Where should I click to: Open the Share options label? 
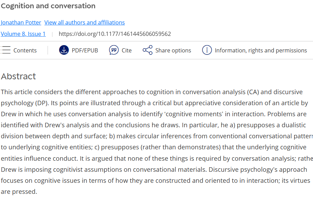coord(173,50)
